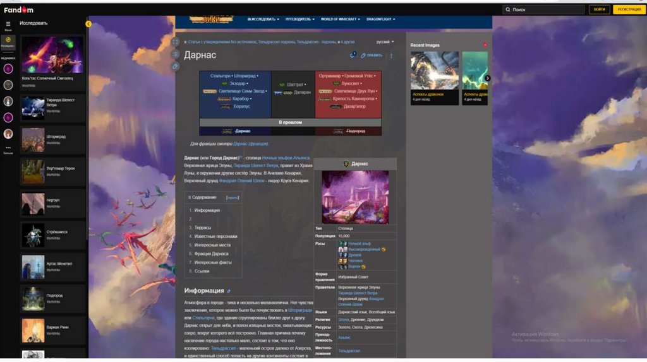The image size is (647, 362).
Task: Open Штормград sidebar card
Action: click(x=53, y=140)
